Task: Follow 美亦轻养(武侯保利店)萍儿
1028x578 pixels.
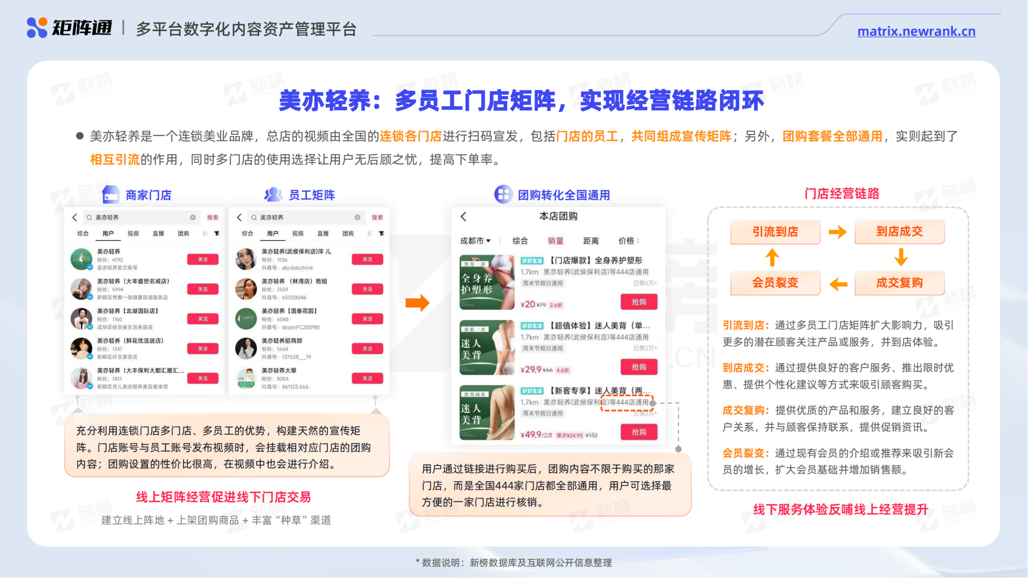Action: point(368,260)
